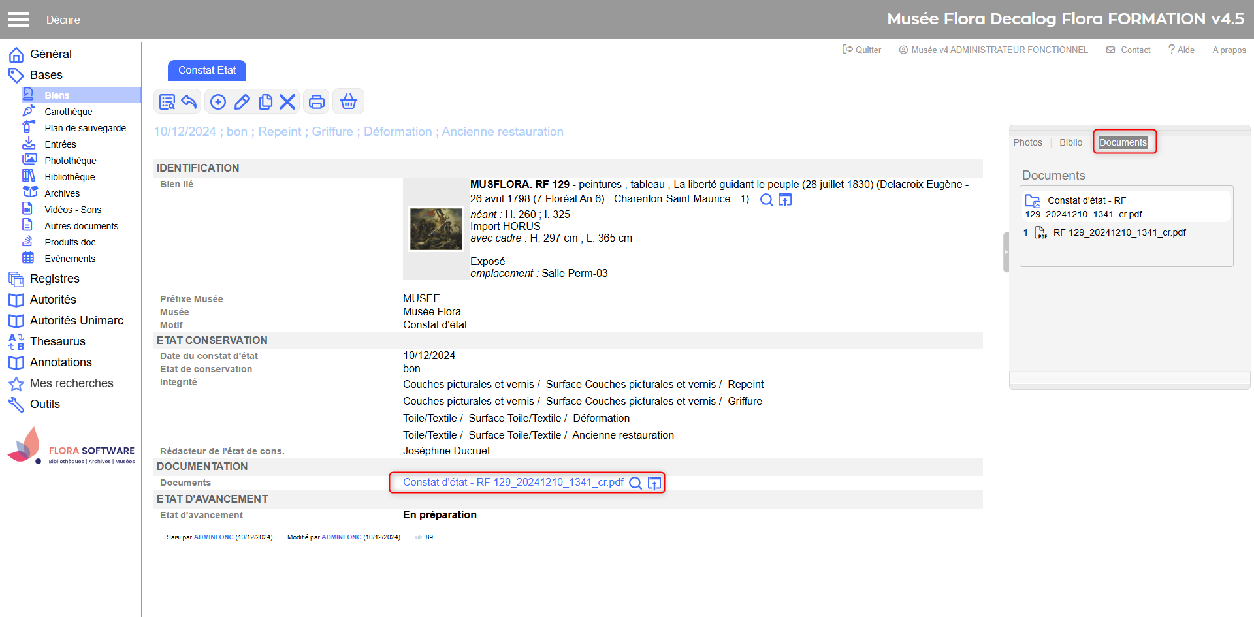
Task: Click the delete X icon in toolbar
Action: [x=287, y=102]
